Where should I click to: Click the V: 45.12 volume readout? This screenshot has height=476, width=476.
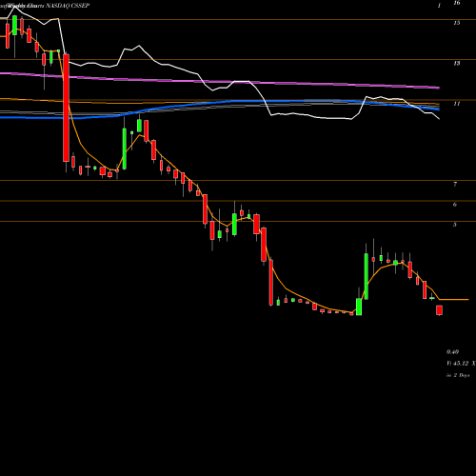point(458,364)
